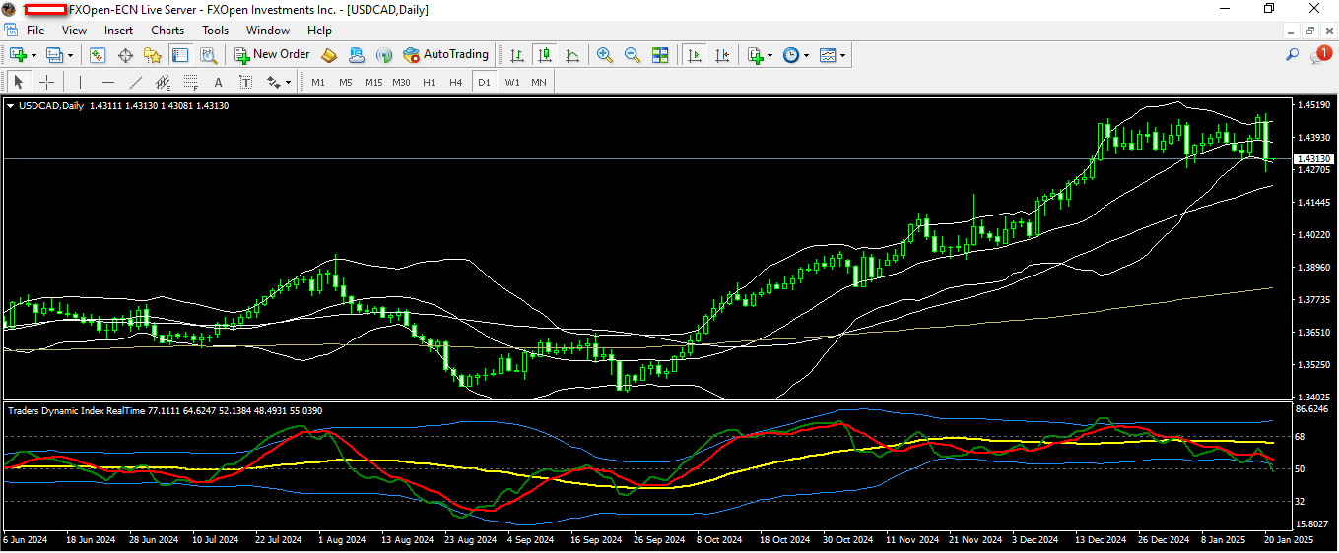
Task: Toggle chart shift from right border
Action: pos(722,55)
